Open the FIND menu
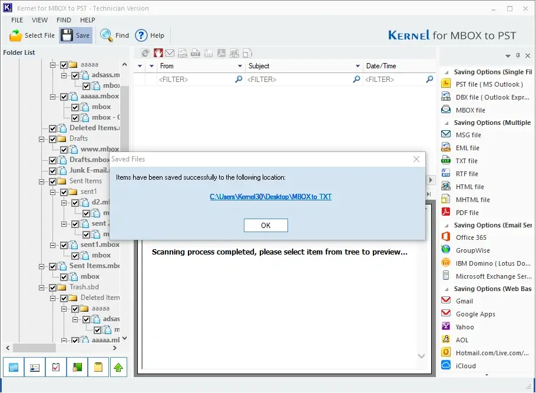This screenshot has height=393, width=536. (64, 20)
